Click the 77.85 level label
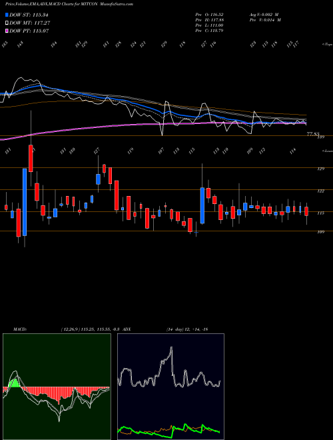The image size is (333, 440). 314,134
